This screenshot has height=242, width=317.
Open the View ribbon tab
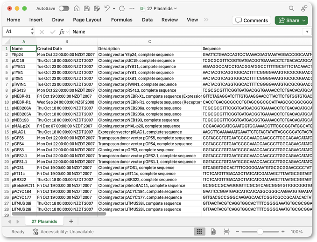coord(192,20)
